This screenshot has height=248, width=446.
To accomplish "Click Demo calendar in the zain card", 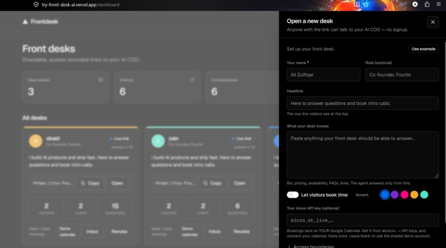I will click(x=190, y=231).
